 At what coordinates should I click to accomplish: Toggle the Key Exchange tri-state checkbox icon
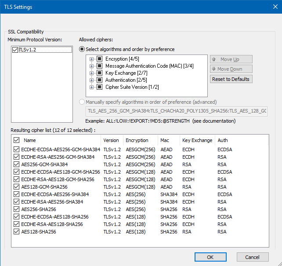(x=99, y=73)
